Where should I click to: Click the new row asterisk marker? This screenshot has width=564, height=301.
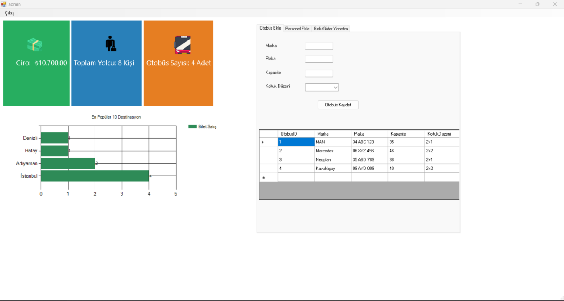263,178
